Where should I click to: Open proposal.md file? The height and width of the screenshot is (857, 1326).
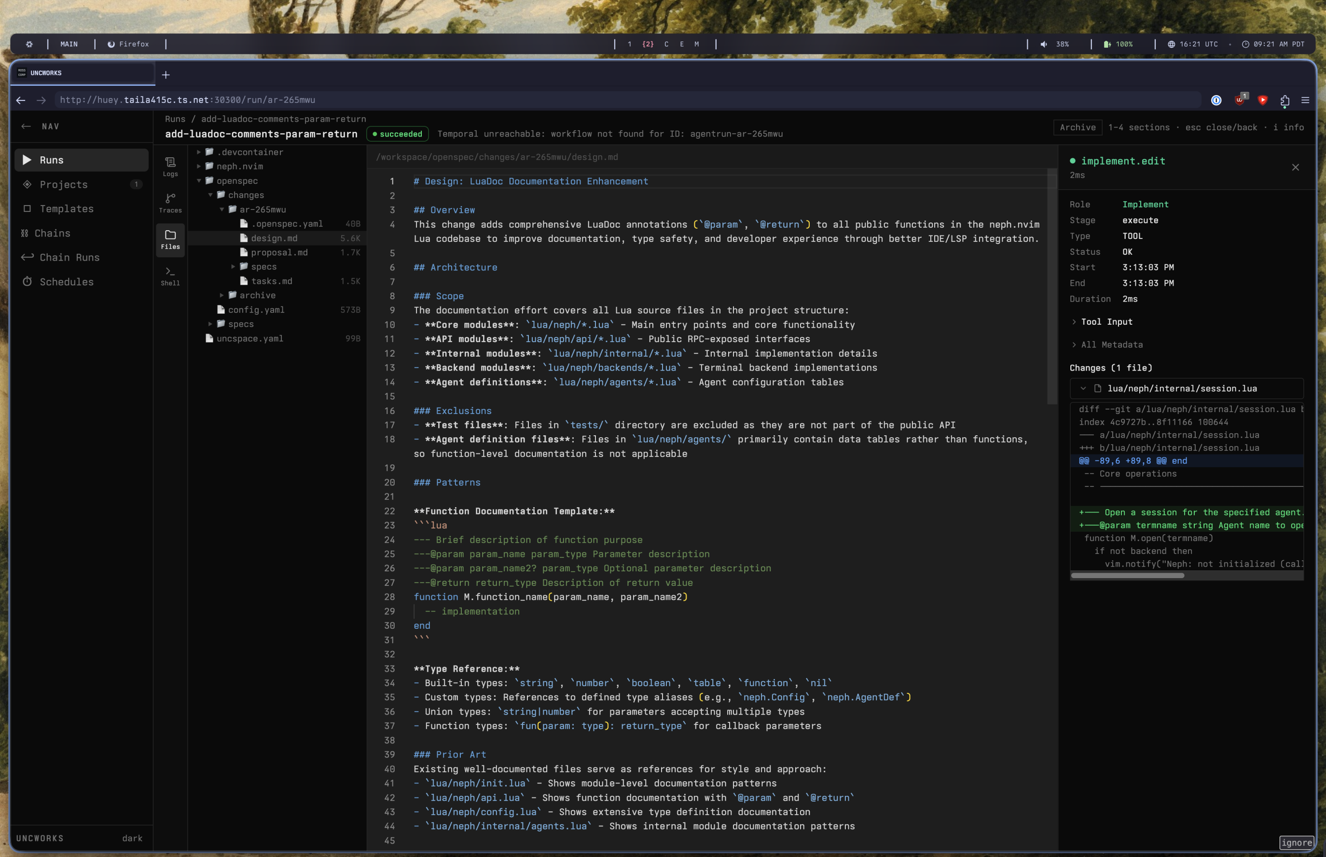[277, 252]
